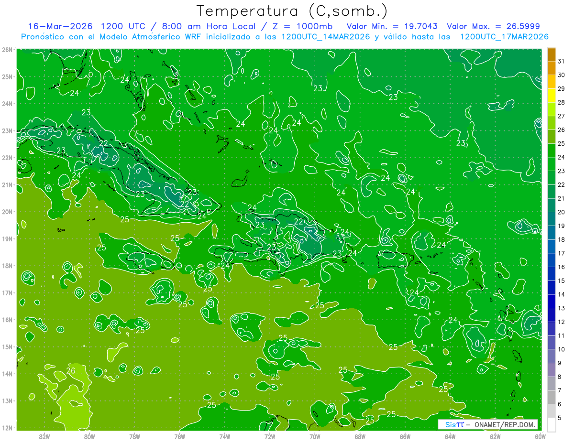Click the '13N' latitude axis label

click(x=7, y=401)
